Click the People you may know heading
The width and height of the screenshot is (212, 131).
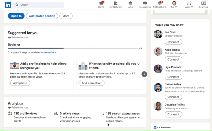(169, 25)
